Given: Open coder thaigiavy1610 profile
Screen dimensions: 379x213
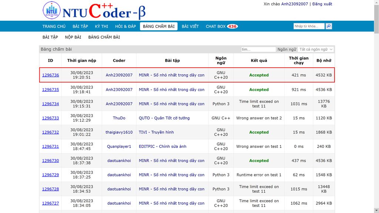Looking at the screenshot, I should point(119,132).
